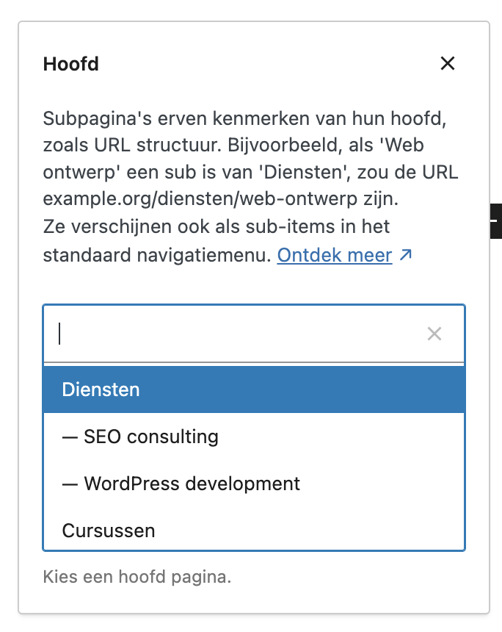The image size is (502, 632).
Task: Click the underlined Ontdek meer text
Action: pyautogui.click(x=333, y=255)
